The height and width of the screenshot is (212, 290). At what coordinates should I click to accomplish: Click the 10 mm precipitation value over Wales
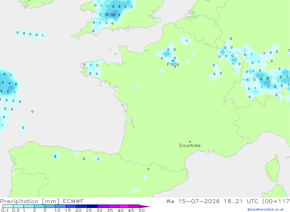tap(113, 15)
